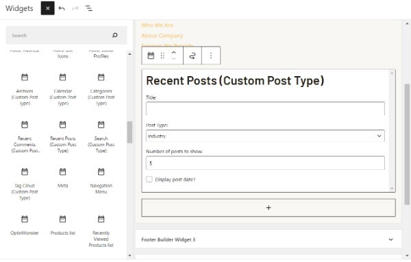411x262 pixels.
Task: Open the Post Type dropdown
Action: coord(265,136)
